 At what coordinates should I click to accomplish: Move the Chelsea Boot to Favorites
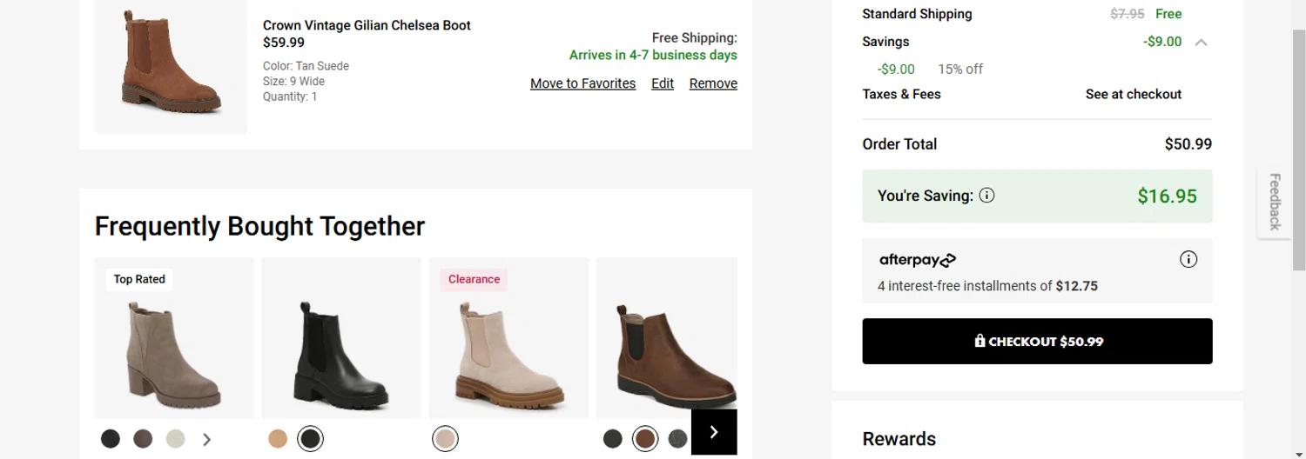coord(582,83)
